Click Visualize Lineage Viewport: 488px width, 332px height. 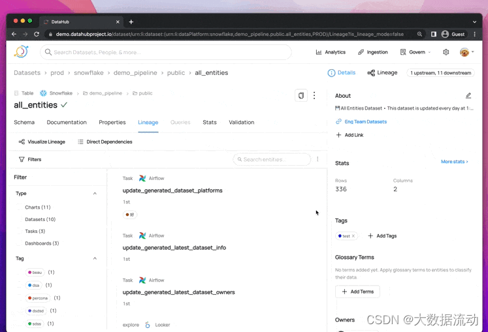42,142
